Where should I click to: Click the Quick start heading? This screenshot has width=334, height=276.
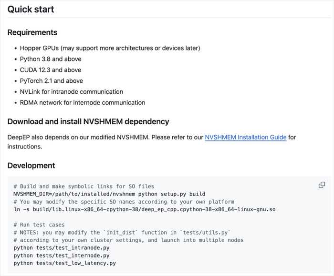point(31,9)
